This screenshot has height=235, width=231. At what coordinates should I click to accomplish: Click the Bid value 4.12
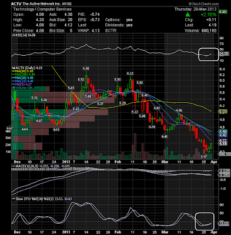pyautogui.click(x=68, y=25)
